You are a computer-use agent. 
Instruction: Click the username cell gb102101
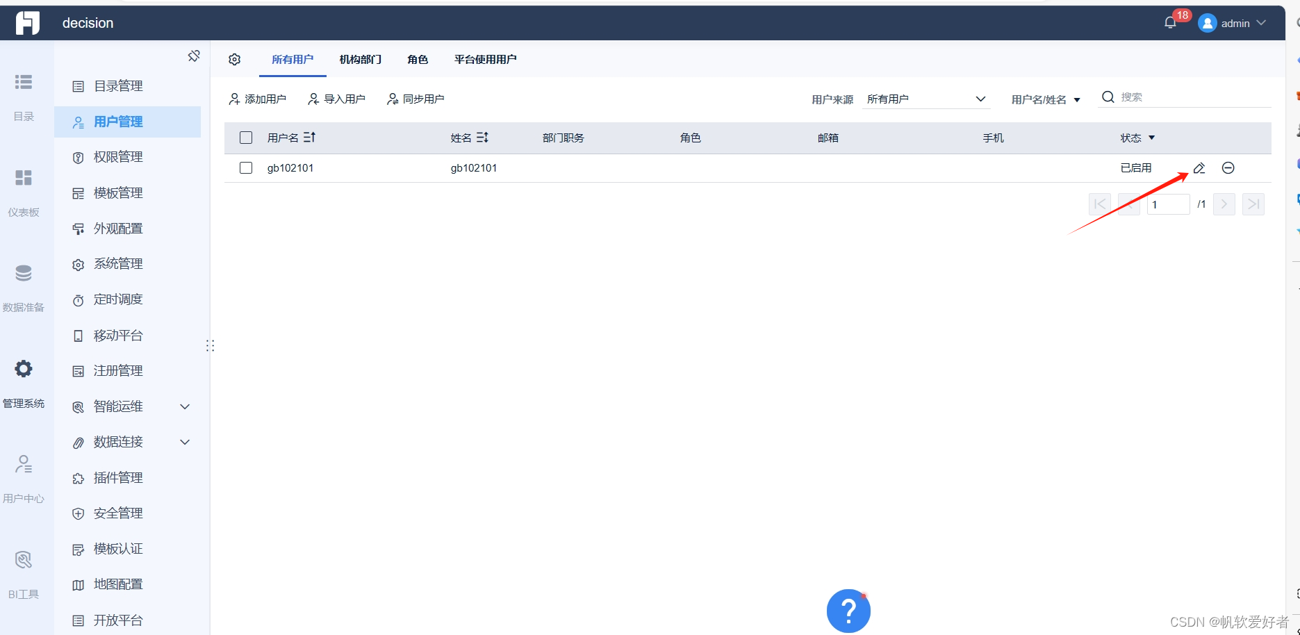[290, 168]
